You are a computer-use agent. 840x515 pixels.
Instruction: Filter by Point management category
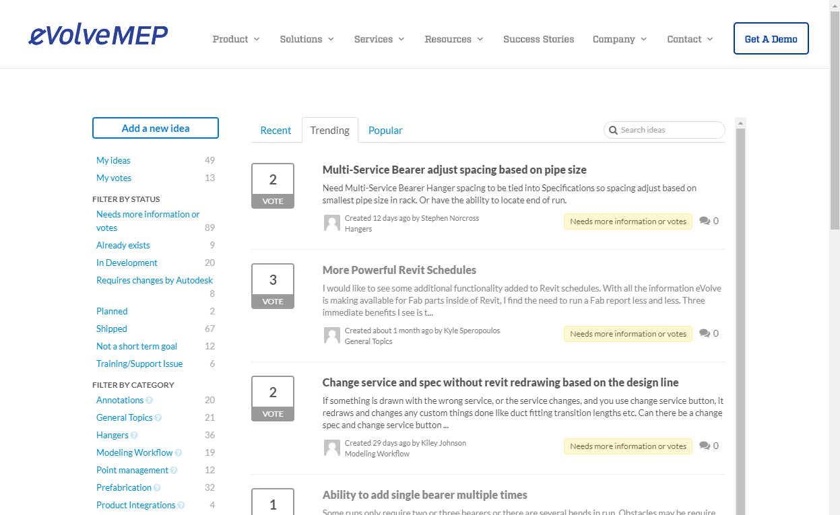[132, 470]
